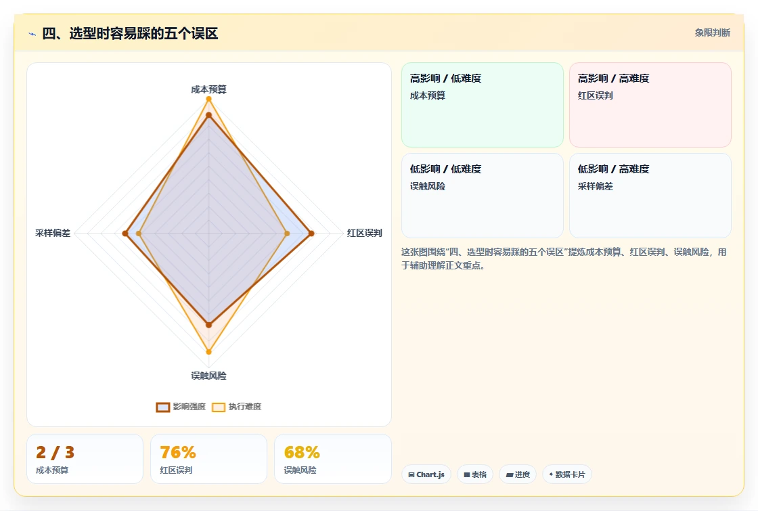Image resolution: width=758 pixels, height=511 pixels.
Task: Click the 误触风险 radar axis label
Action: click(209, 376)
